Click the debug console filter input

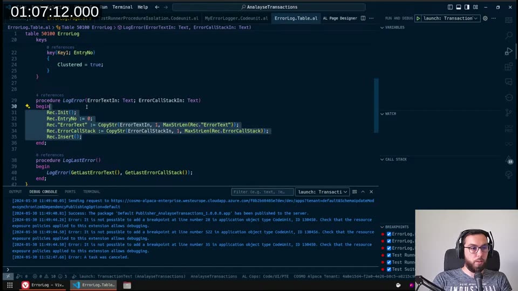click(262, 192)
